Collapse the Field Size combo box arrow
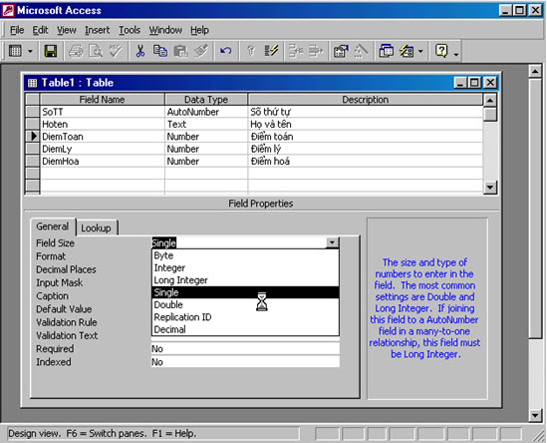This screenshot has height=443, width=547. pos(332,242)
